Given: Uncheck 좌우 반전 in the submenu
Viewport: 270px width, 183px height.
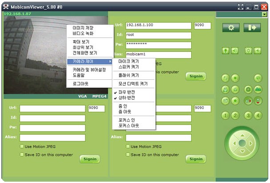Looking at the screenshot, I should click(x=134, y=92).
